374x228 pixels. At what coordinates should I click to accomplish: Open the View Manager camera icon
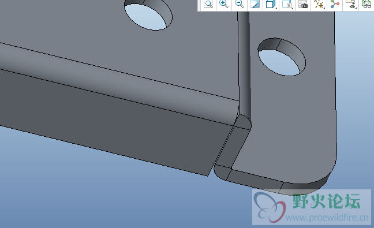303,4
